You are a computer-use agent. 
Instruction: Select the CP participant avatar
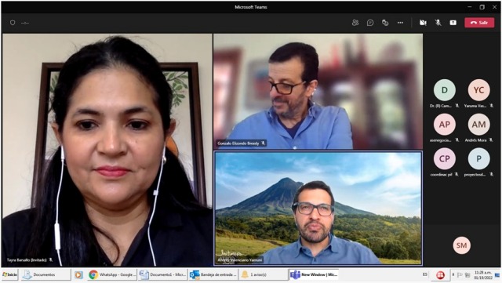445,159
